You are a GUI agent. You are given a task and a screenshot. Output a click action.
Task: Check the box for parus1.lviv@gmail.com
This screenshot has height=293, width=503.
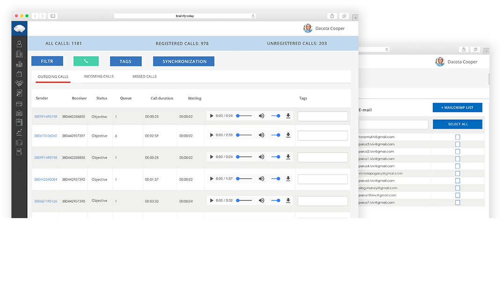[x=458, y=159]
